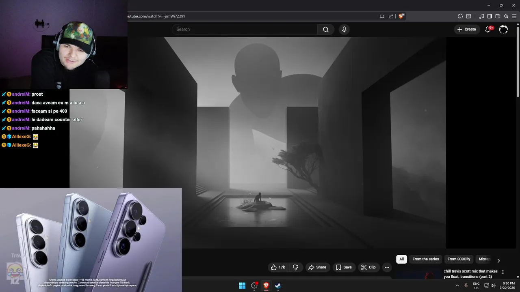Open chill travis scott mix video title
This screenshot has height=292, width=520.
pyautogui.click(x=470, y=274)
